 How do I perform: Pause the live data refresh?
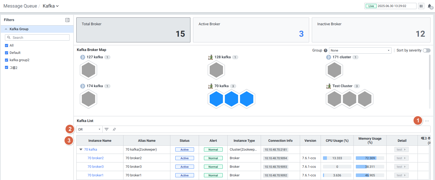[x=421, y=6]
